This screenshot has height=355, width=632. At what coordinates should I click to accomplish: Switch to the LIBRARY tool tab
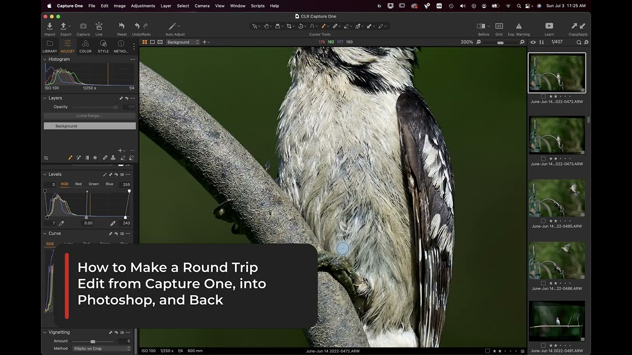coord(50,46)
